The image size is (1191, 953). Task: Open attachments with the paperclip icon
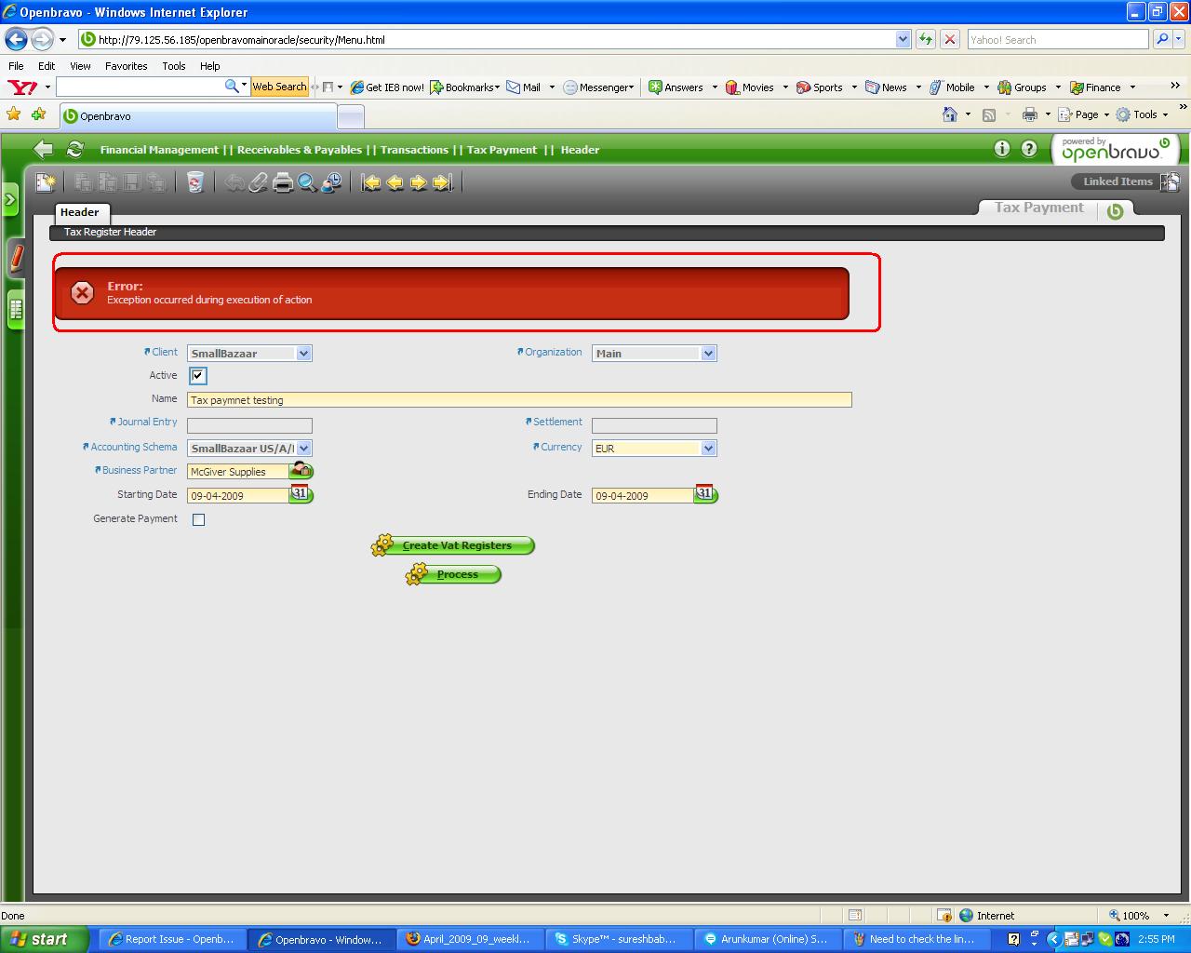pyautogui.click(x=259, y=182)
